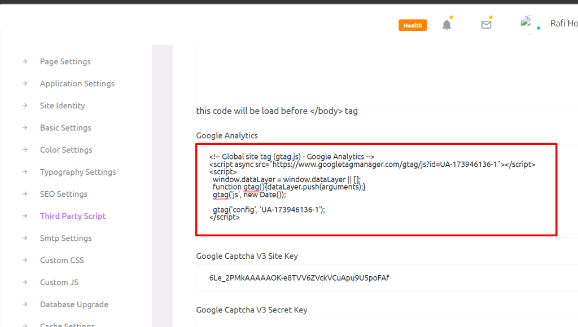Click the Google Captcha V3 Secret Key field
578x327 pixels.
pyautogui.click(x=387, y=323)
